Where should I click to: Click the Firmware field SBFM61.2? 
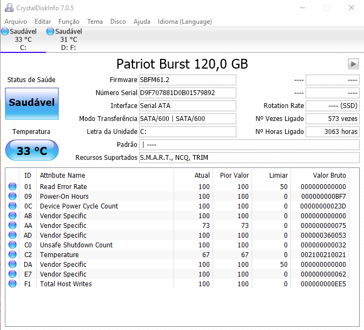pyautogui.click(x=188, y=80)
